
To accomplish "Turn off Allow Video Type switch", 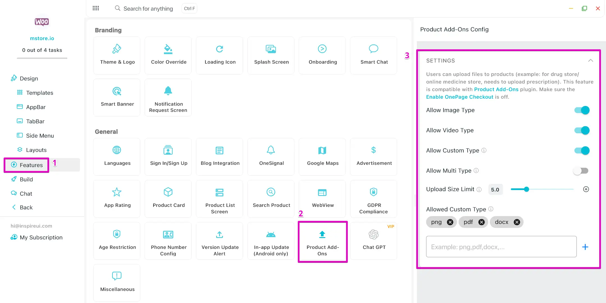I will 582,130.
